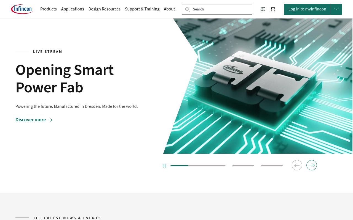This screenshot has width=353, height=220.
Task: Click the Opening Smart Power Fab heading
Action: coord(65,79)
